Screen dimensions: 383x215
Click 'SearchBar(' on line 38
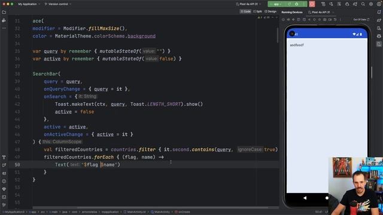pyautogui.click(x=47, y=74)
